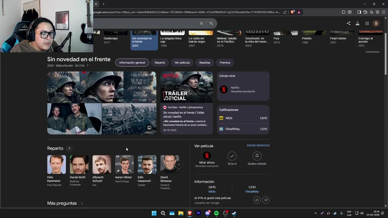Open Filmaffinity 7,2/10 rating row
Screen dimensions: 388x218
[x=243, y=129]
